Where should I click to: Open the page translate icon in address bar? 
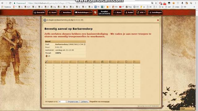(x=153, y=3)
